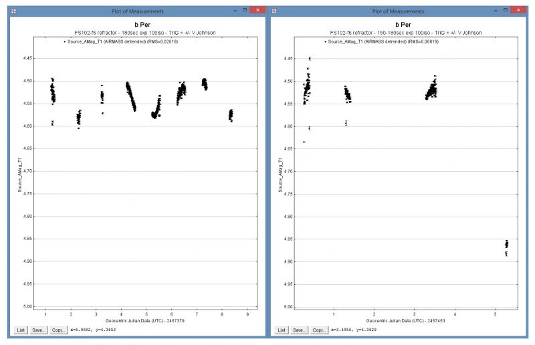Click Copy... in the window with RMS=0.06819 plot
The width and height of the screenshot is (535, 345).
(320, 330)
